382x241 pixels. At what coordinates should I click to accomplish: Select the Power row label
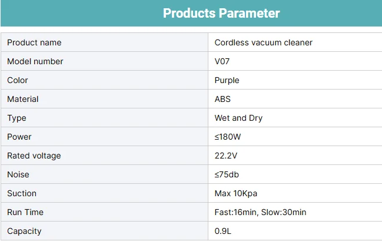[x=19, y=137]
